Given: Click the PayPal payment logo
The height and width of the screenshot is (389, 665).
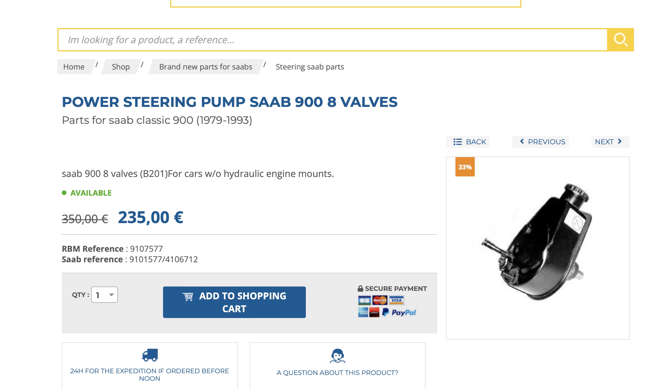Looking at the screenshot, I should pos(399,312).
